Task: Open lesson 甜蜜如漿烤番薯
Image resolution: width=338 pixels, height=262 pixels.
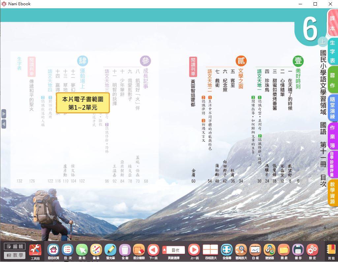Action: coord(275,94)
